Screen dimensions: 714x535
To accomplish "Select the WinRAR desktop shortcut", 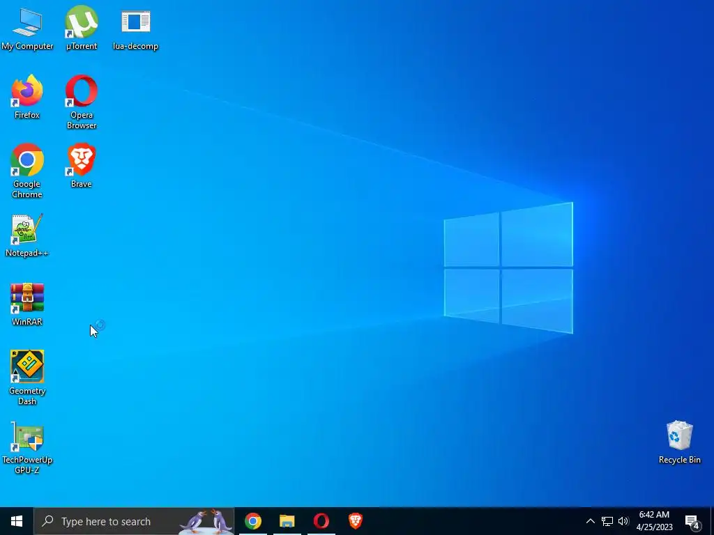I will (x=27, y=304).
